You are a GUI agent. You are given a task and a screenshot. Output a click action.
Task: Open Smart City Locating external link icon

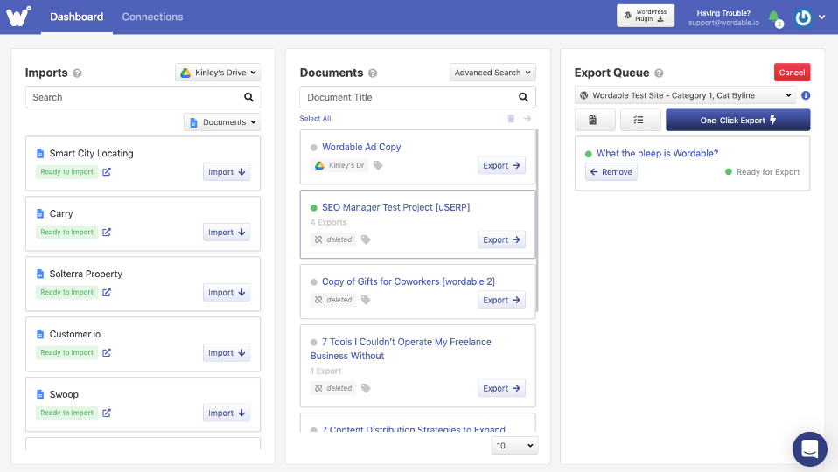(107, 172)
